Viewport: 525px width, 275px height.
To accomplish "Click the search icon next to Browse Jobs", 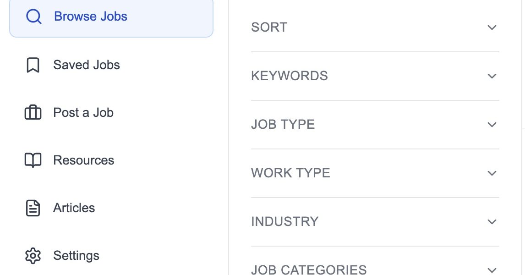I will [33, 16].
